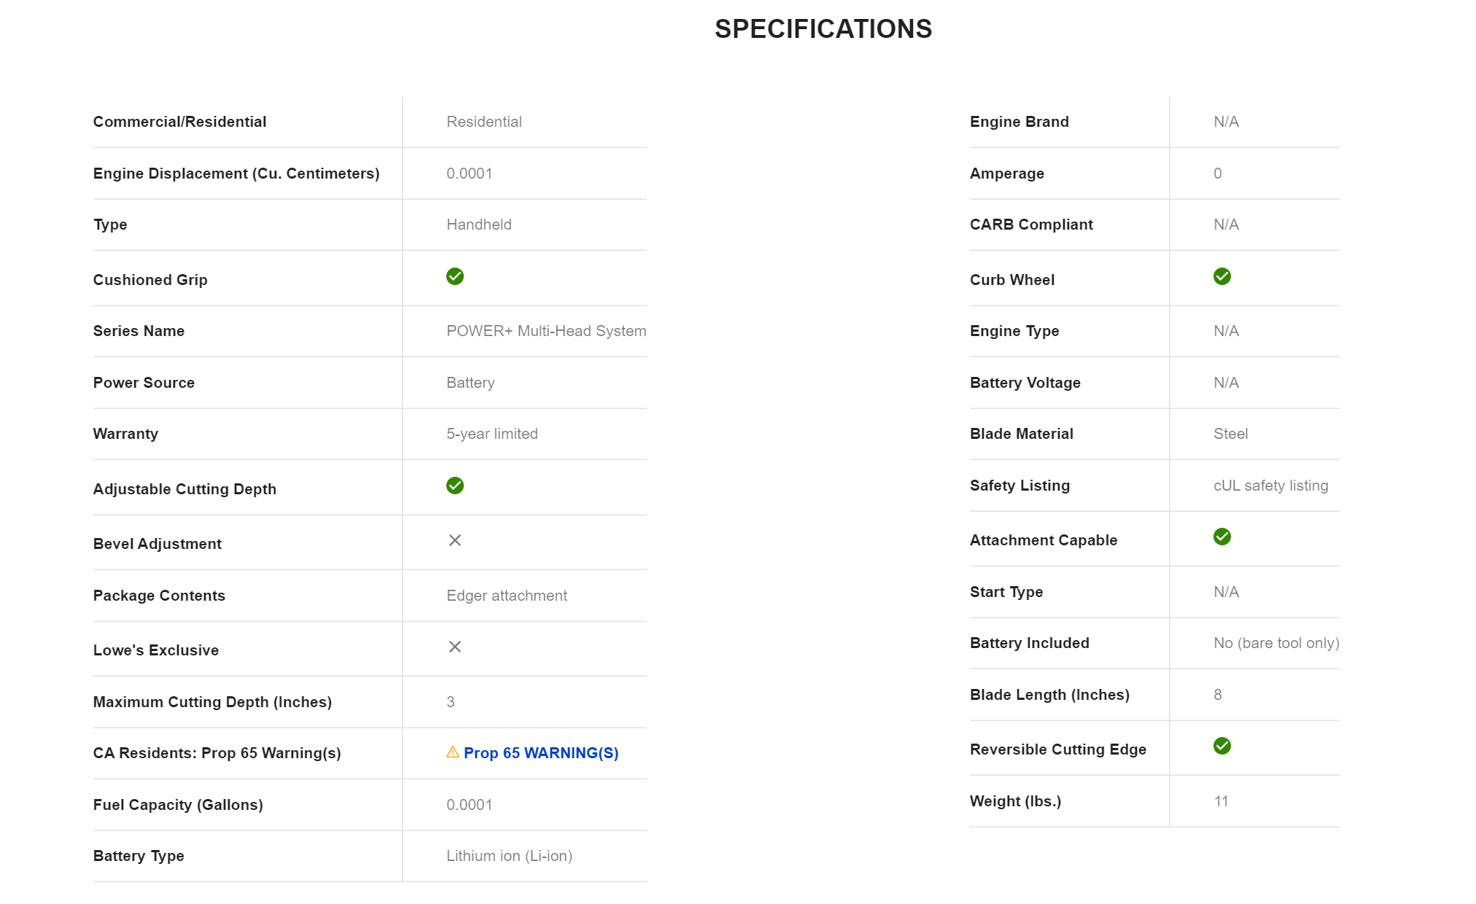The width and height of the screenshot is (1476, 904).
Task: Click the SPECIFICATIONS heading
Action: [x=823, y=29]
